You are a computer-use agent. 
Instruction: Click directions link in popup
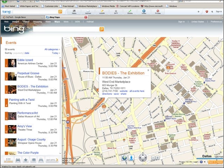coord(107,94)
